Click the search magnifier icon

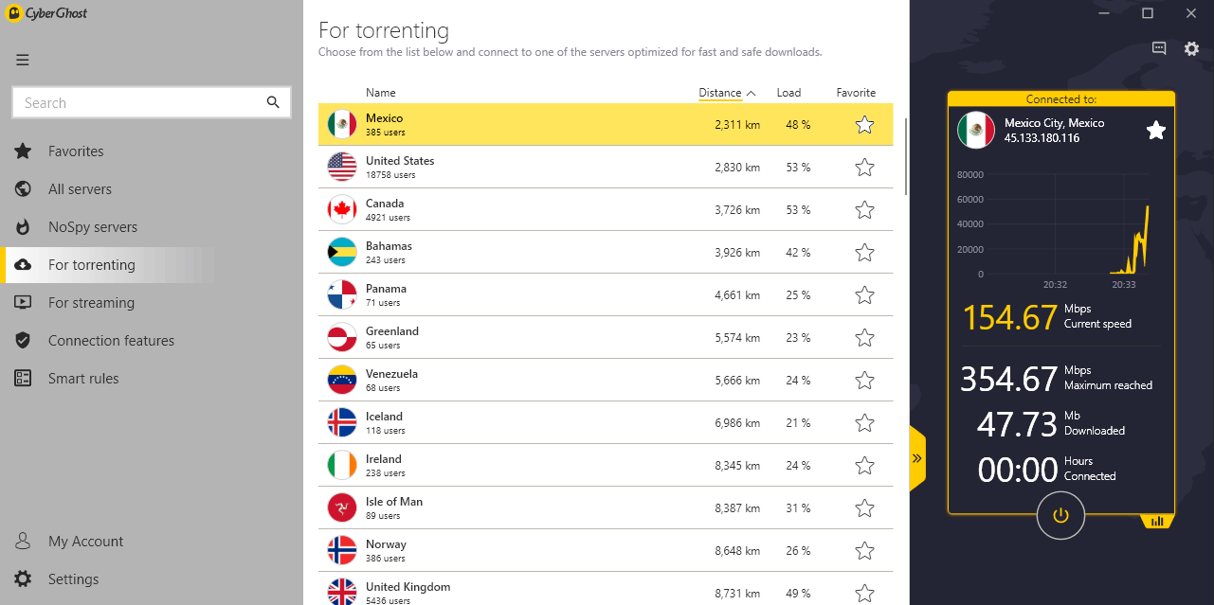coord(273,102)
